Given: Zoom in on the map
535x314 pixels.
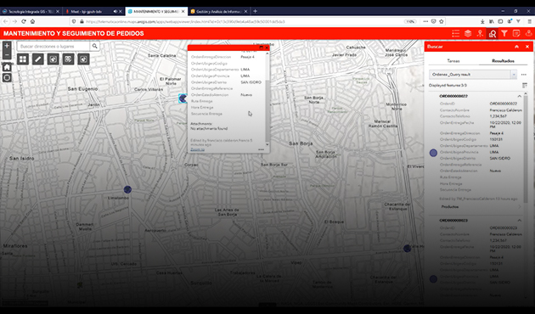Looking at the screenshot, I should click(x=7, y=46).
